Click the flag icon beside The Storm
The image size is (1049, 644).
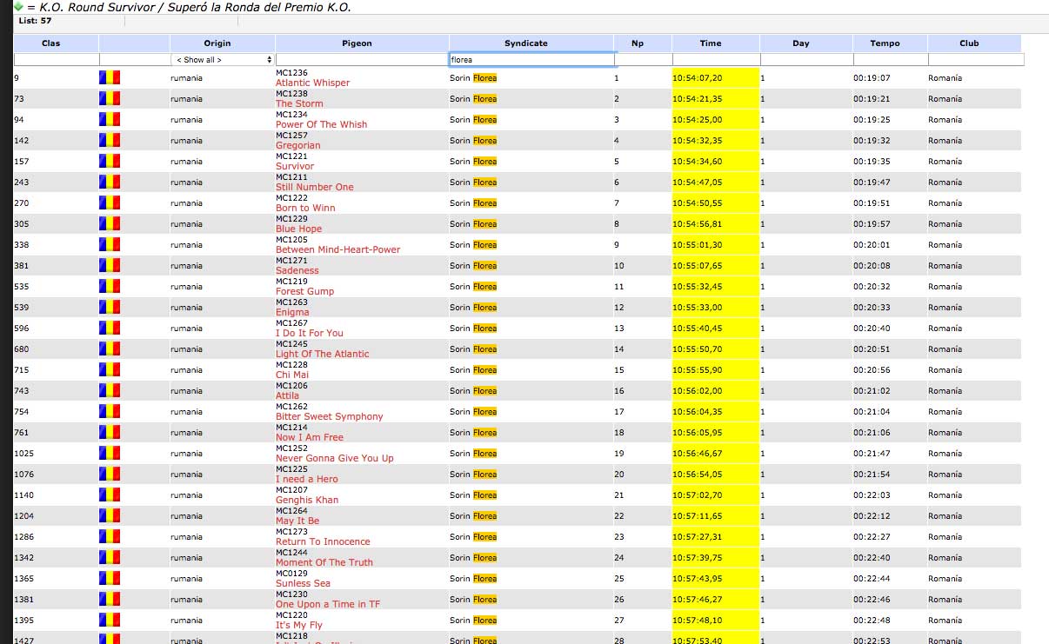click(110, 98)
